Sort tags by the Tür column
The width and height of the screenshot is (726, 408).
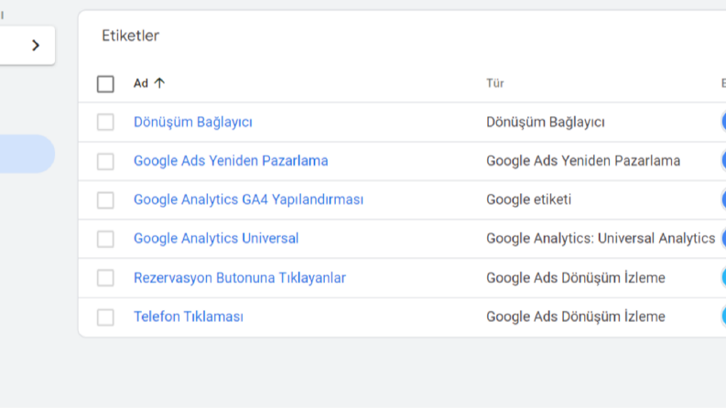495,83
